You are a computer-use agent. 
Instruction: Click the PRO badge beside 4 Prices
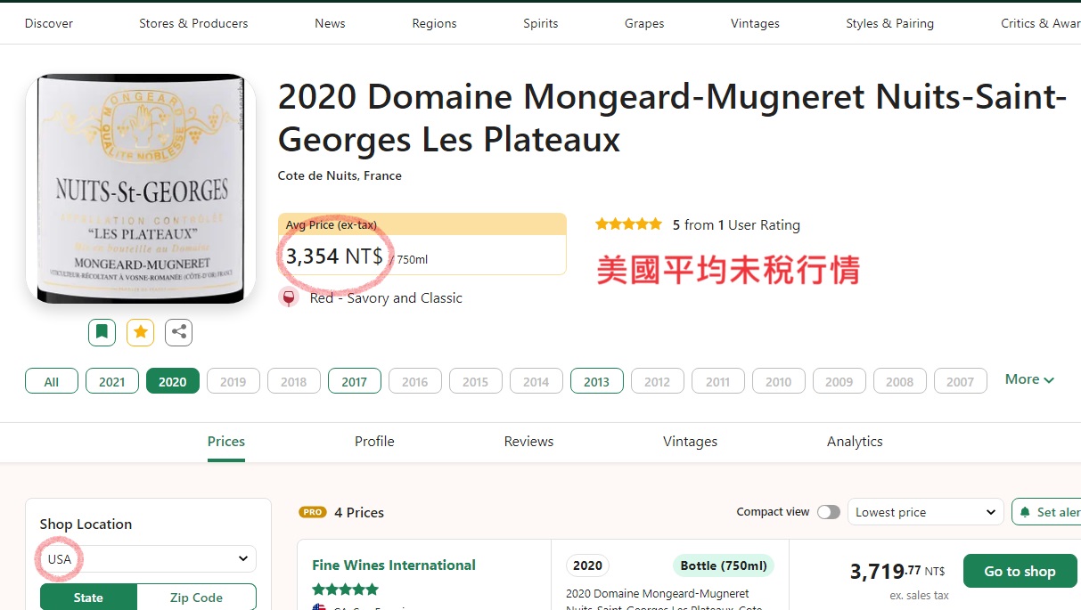pos(313,512)
